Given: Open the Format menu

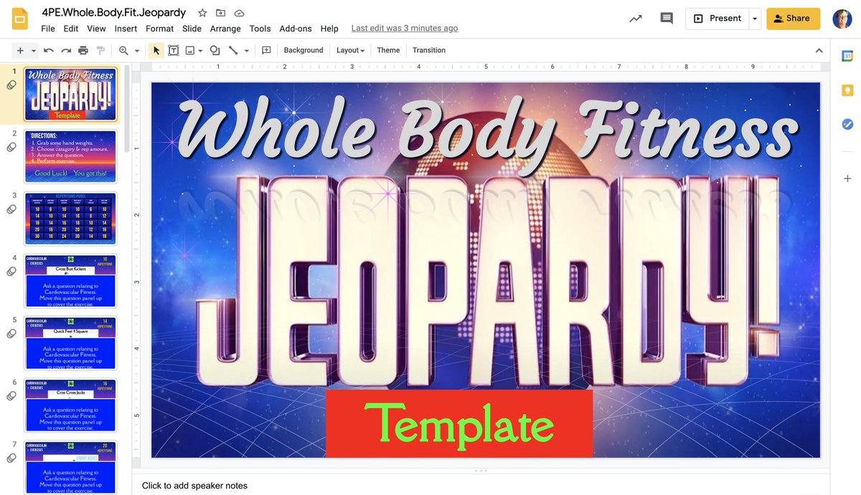Looking at the screenshot, I should point(159,29).
